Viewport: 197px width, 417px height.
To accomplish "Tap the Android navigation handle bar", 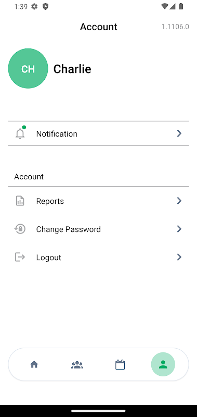I will pos(98,411).
